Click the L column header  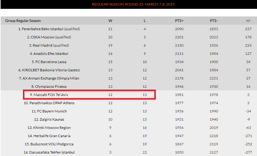145,21
